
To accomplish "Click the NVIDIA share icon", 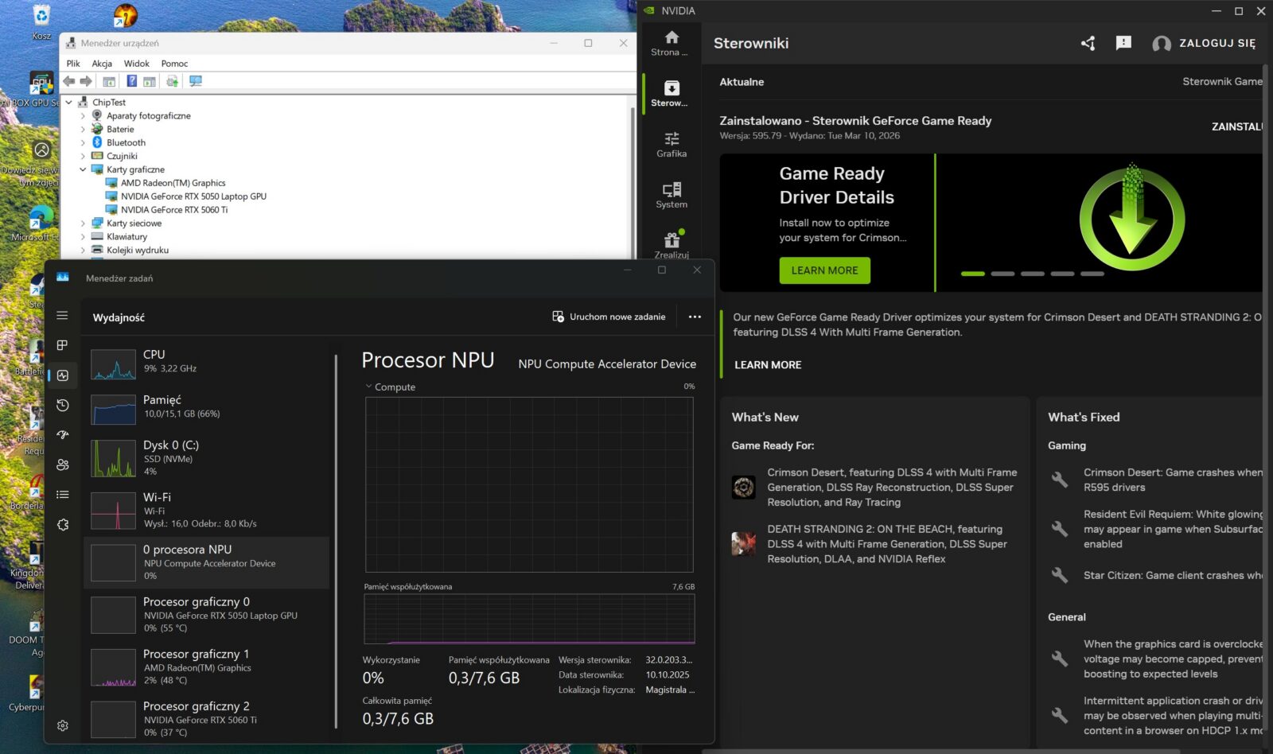I will [1088, 43].
